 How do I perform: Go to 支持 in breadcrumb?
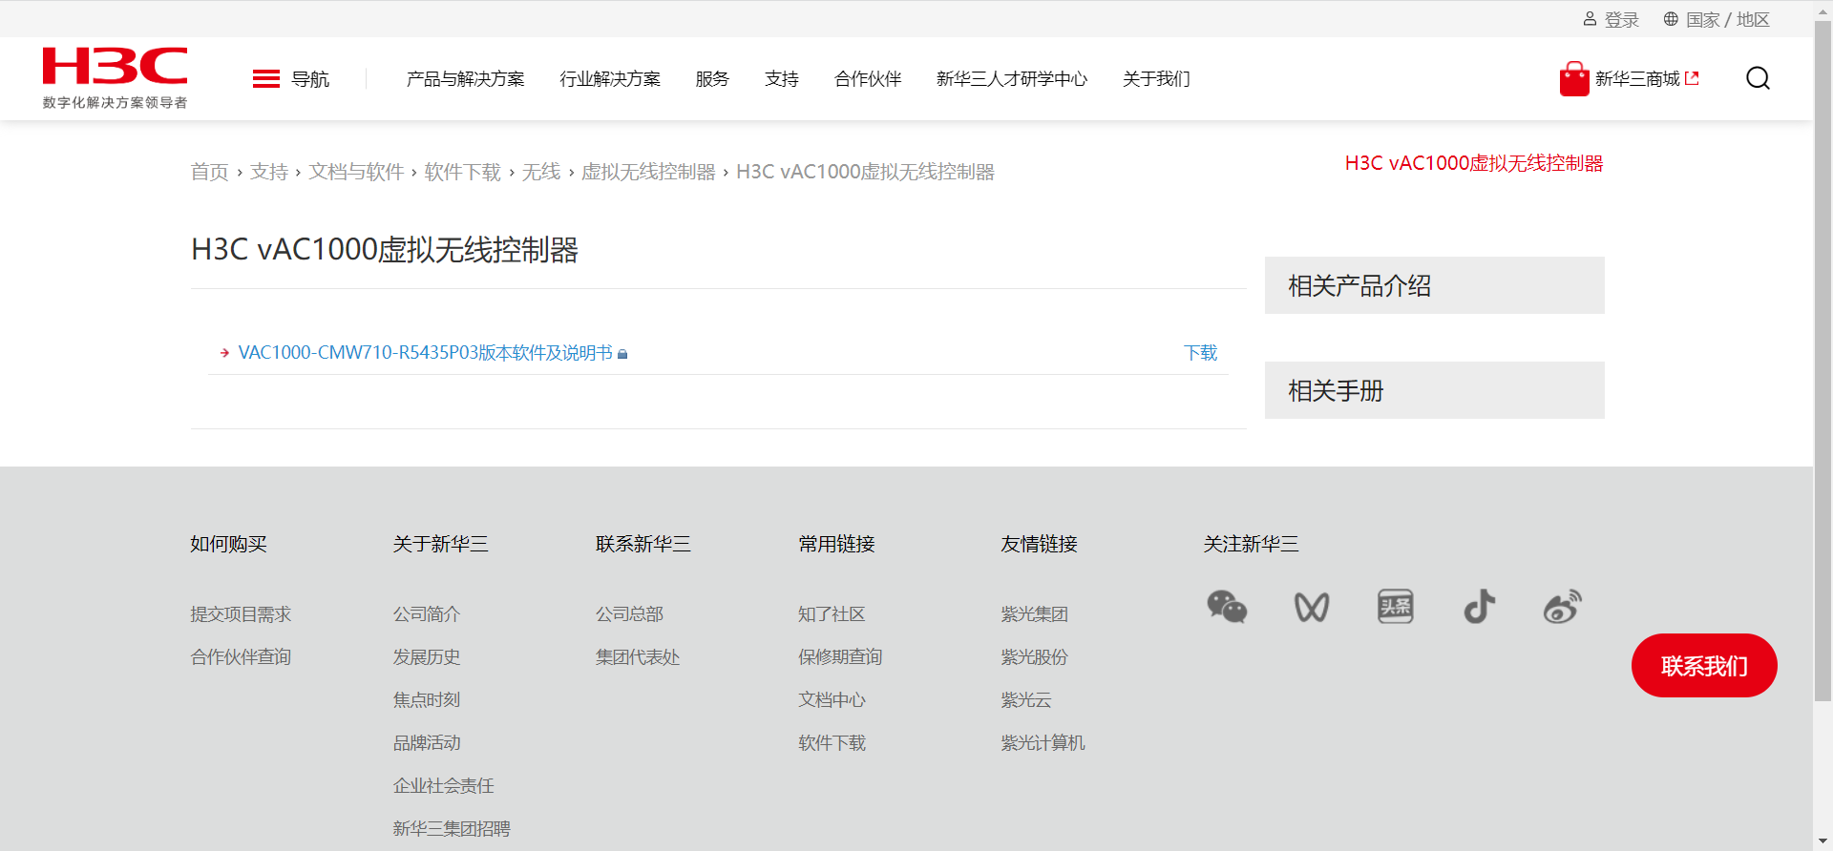269,172
